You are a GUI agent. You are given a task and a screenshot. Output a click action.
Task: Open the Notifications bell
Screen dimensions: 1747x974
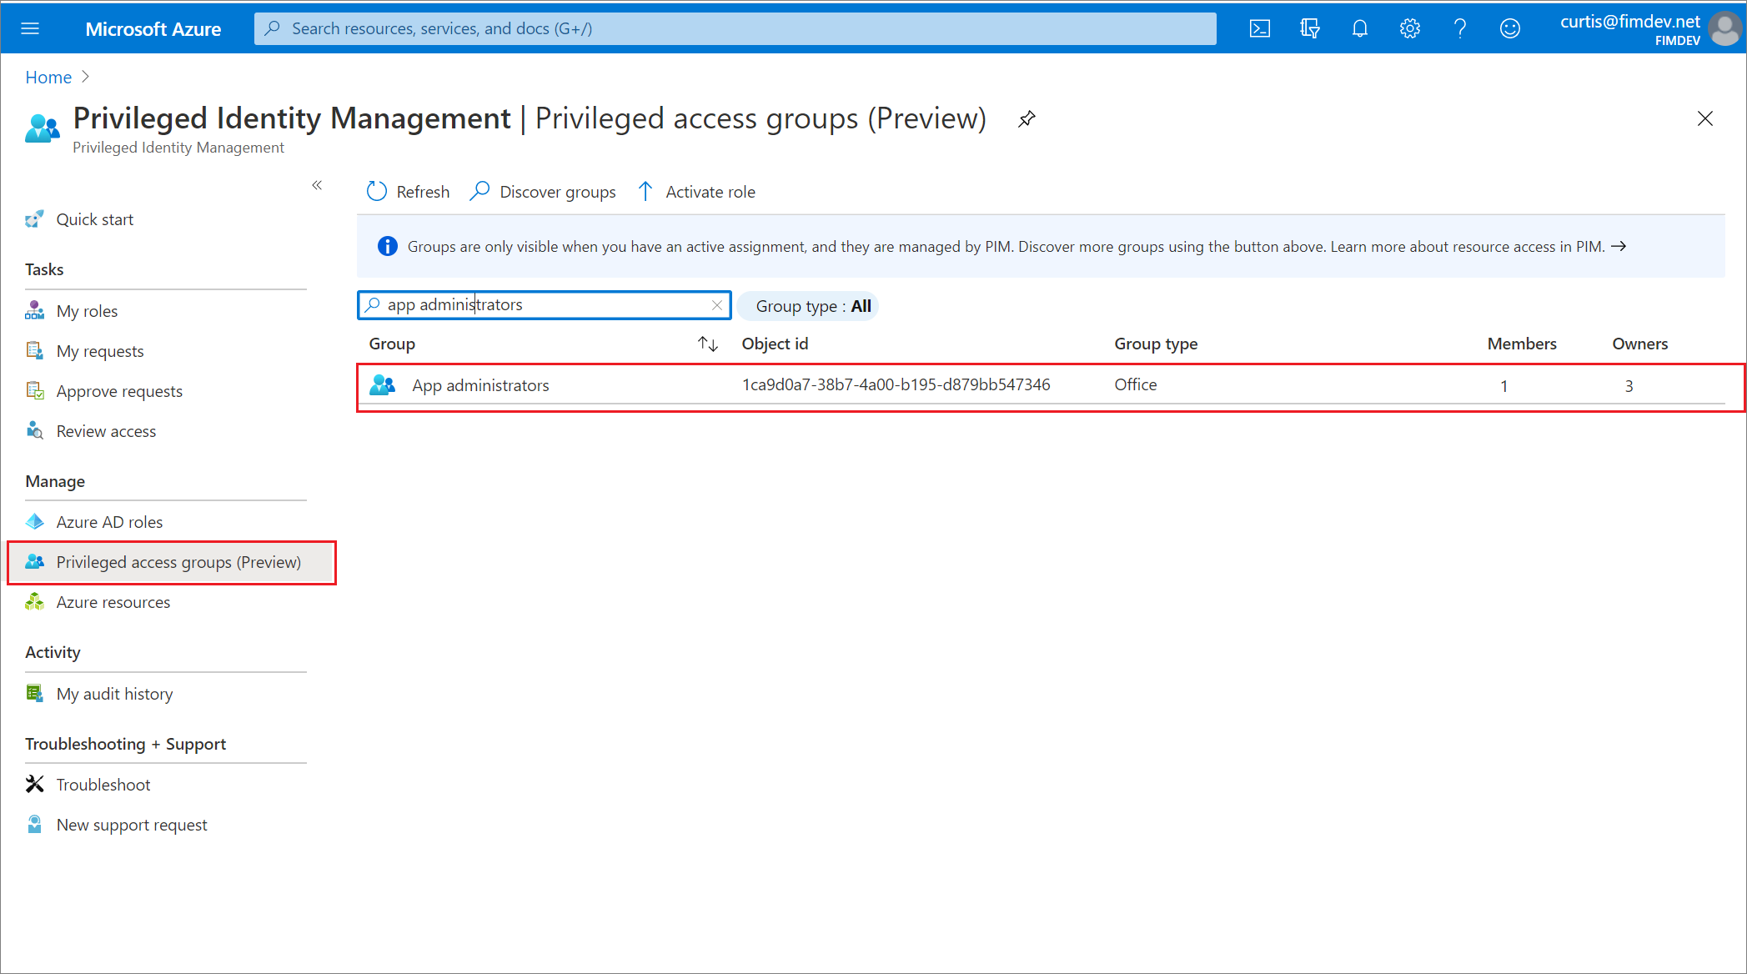tap(1359, 28)
